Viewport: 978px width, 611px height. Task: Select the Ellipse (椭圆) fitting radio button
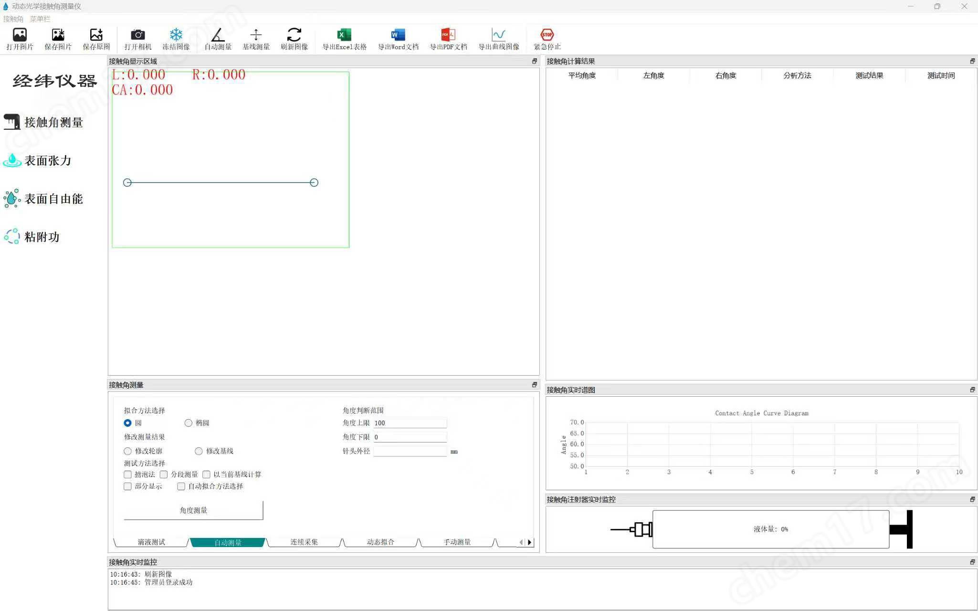pos(189,423)
